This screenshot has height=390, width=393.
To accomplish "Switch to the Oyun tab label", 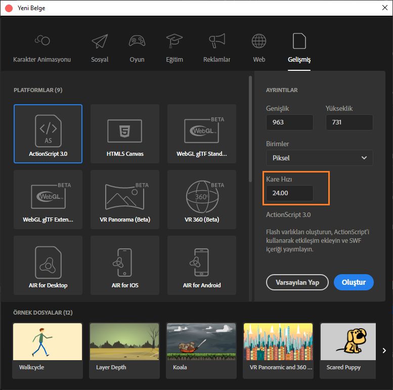I will coord(137,59).
